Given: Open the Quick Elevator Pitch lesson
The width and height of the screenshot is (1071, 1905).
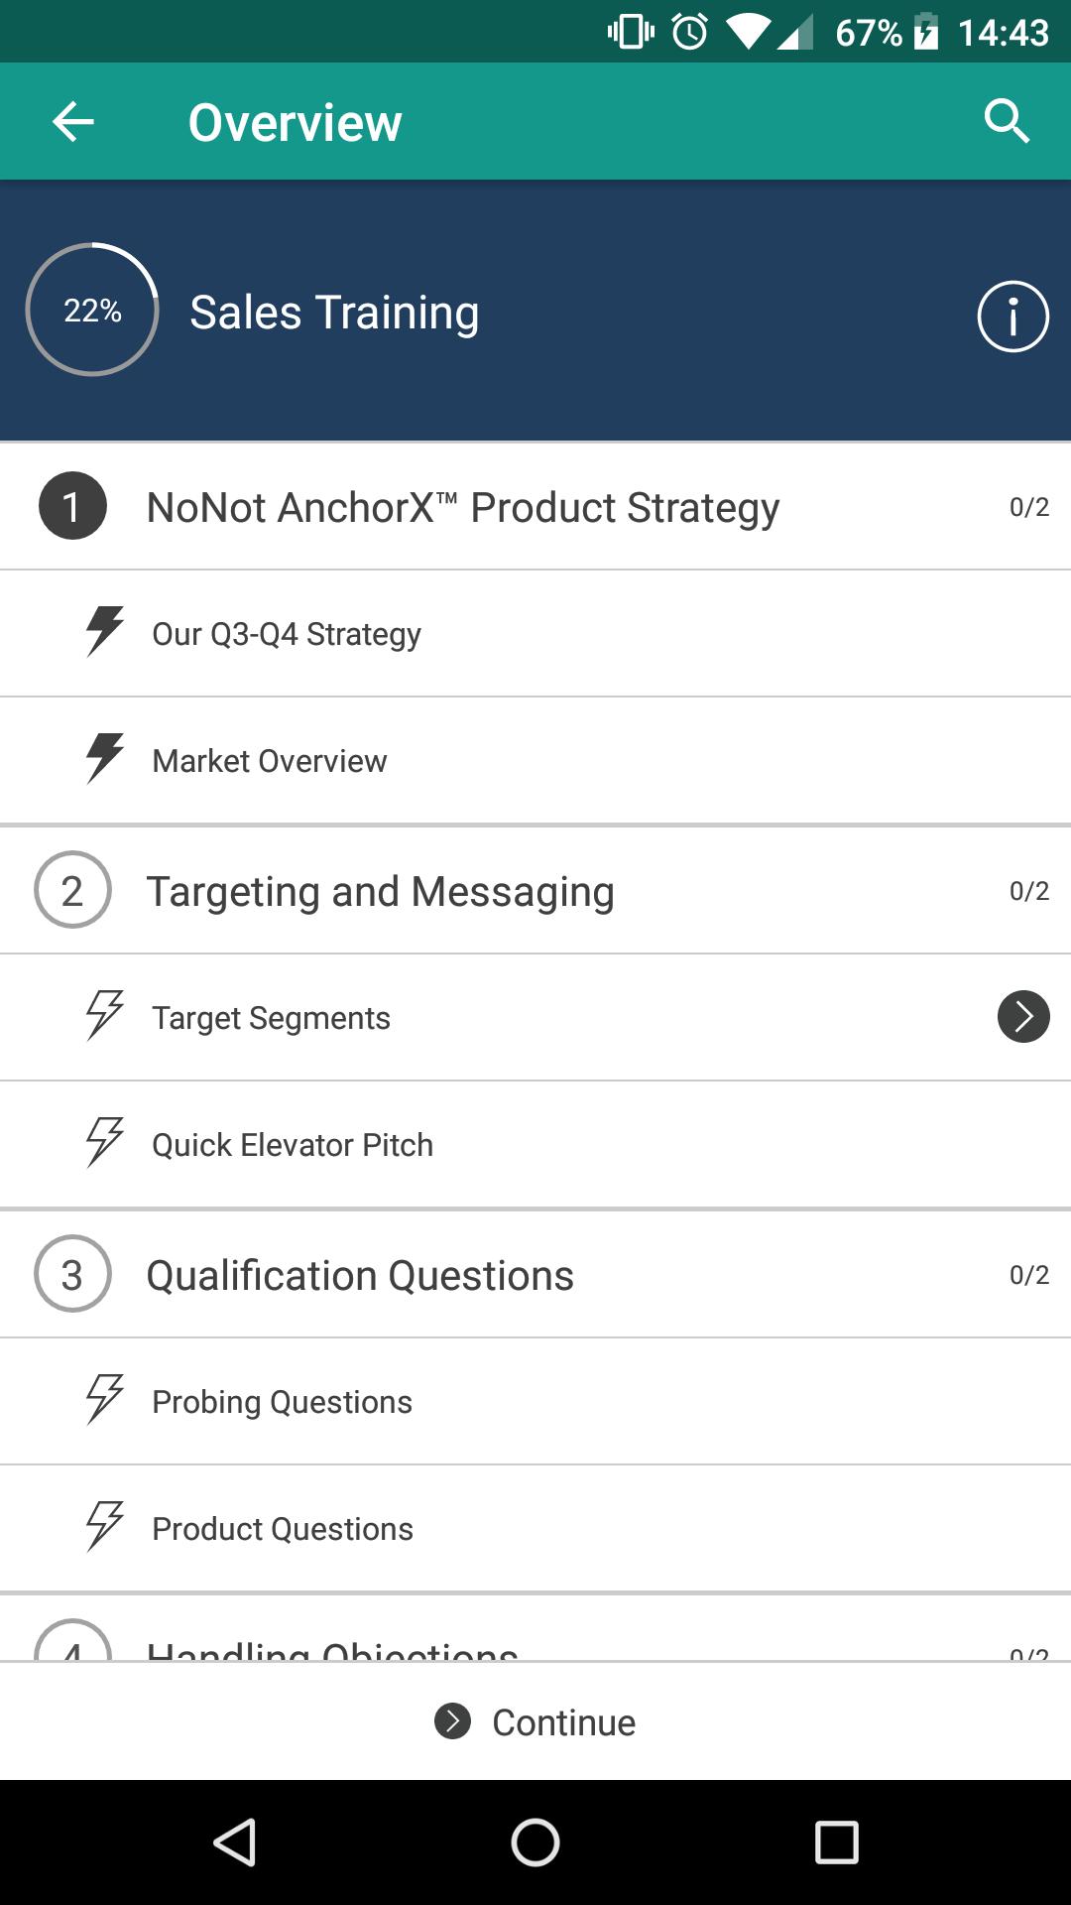Looking at the screenshot, I should pos(293,1145).
